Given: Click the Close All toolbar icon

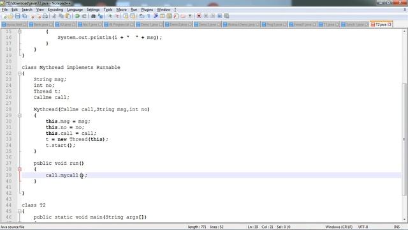Looking at the screenshot, I should click(39, 16).
